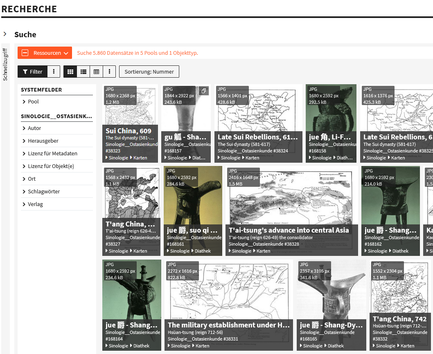The width and height of the screenshot is (433, 354).
Task: Expand the Schlagwörter filter
Action: point(44,191)
